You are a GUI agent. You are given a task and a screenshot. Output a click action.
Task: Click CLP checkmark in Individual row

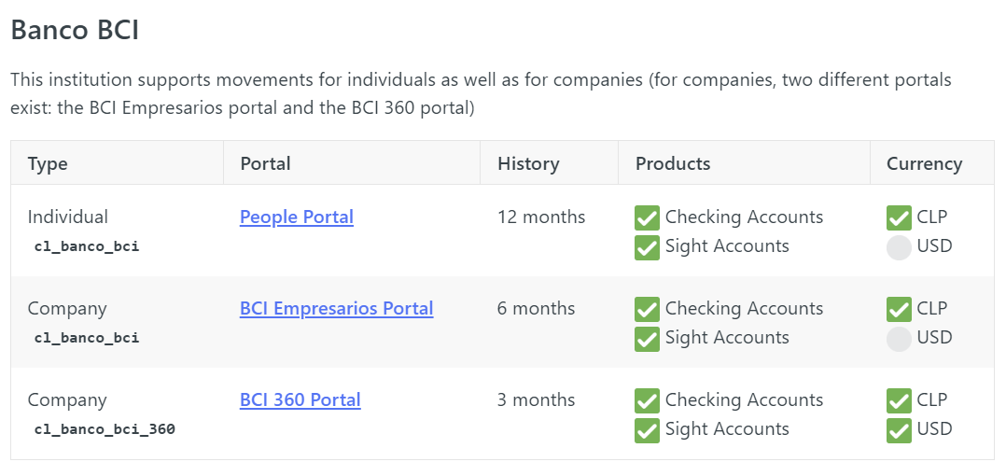(x=899, y=218)
